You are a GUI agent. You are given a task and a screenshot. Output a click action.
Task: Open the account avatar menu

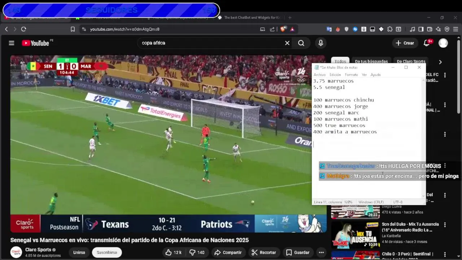443,43
